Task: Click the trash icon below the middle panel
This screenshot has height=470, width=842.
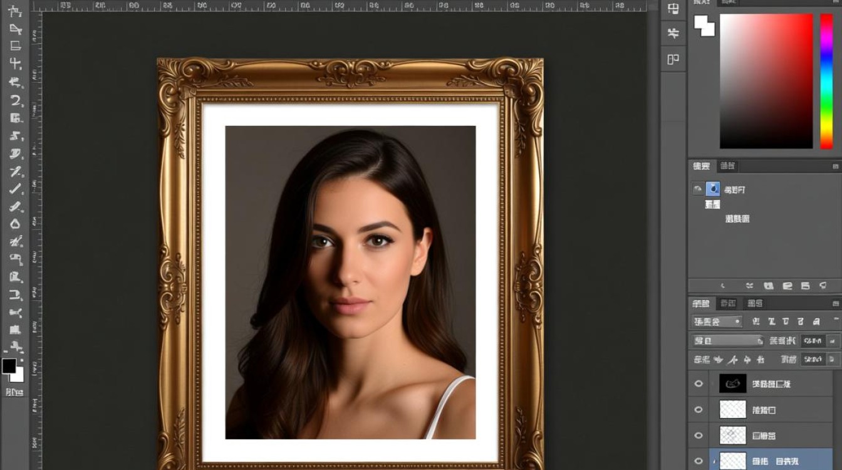Action: click(823, 286)
